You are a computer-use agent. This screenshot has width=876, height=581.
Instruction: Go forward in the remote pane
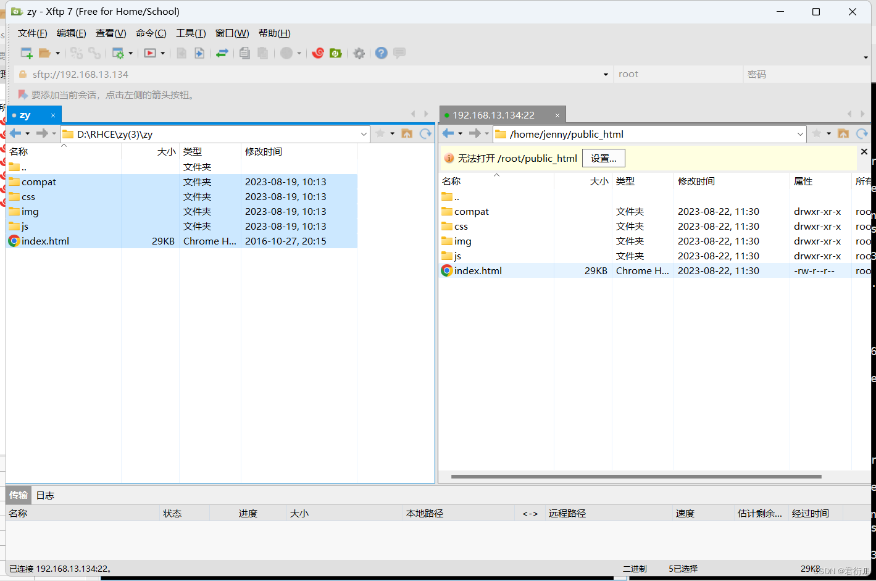[x=475, y=133]
